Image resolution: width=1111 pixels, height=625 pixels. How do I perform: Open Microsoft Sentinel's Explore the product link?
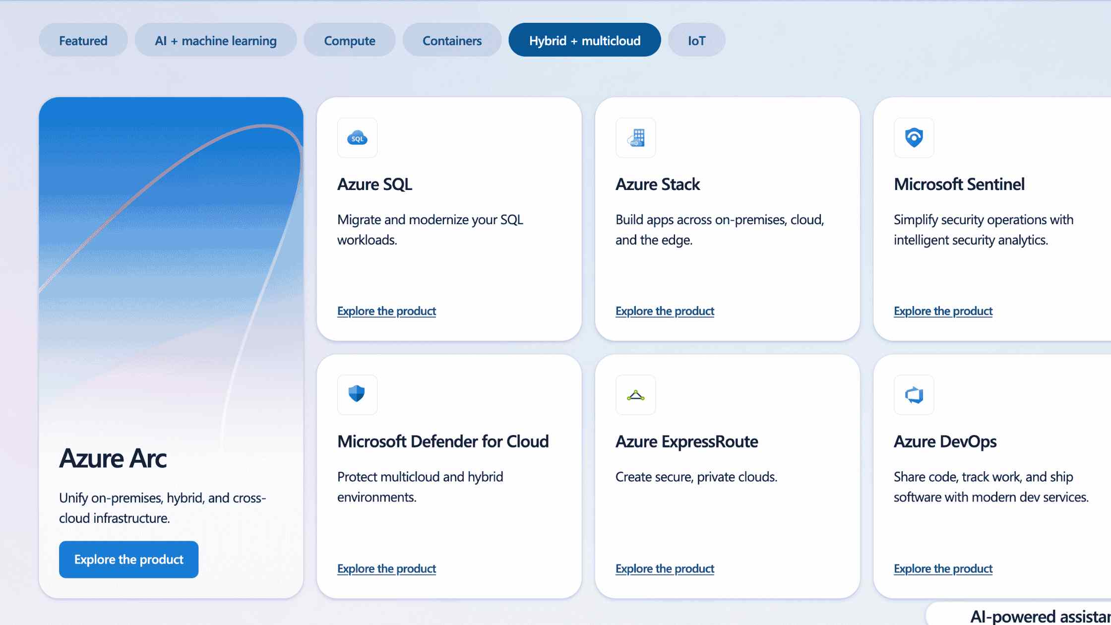point(943,311)
